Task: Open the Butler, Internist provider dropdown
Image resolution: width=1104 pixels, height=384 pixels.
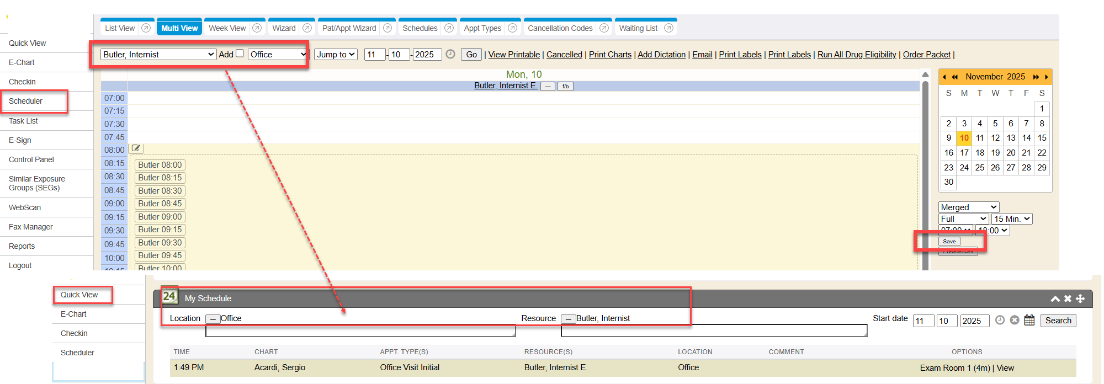Action: point(158,55)
